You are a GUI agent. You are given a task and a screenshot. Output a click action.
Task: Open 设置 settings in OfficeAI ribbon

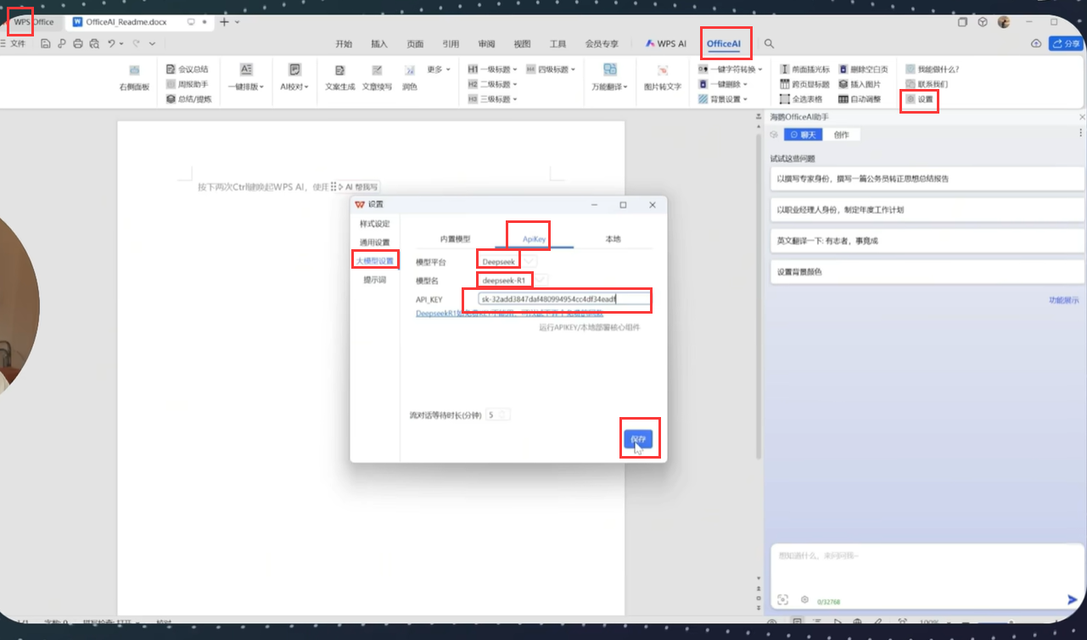tap(919, 99)
